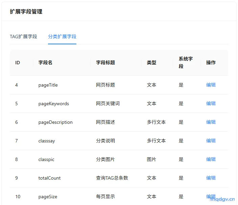Edit the pageDescription field entry
The height and width of the screenshot is (205, 238).
[211, 122]
